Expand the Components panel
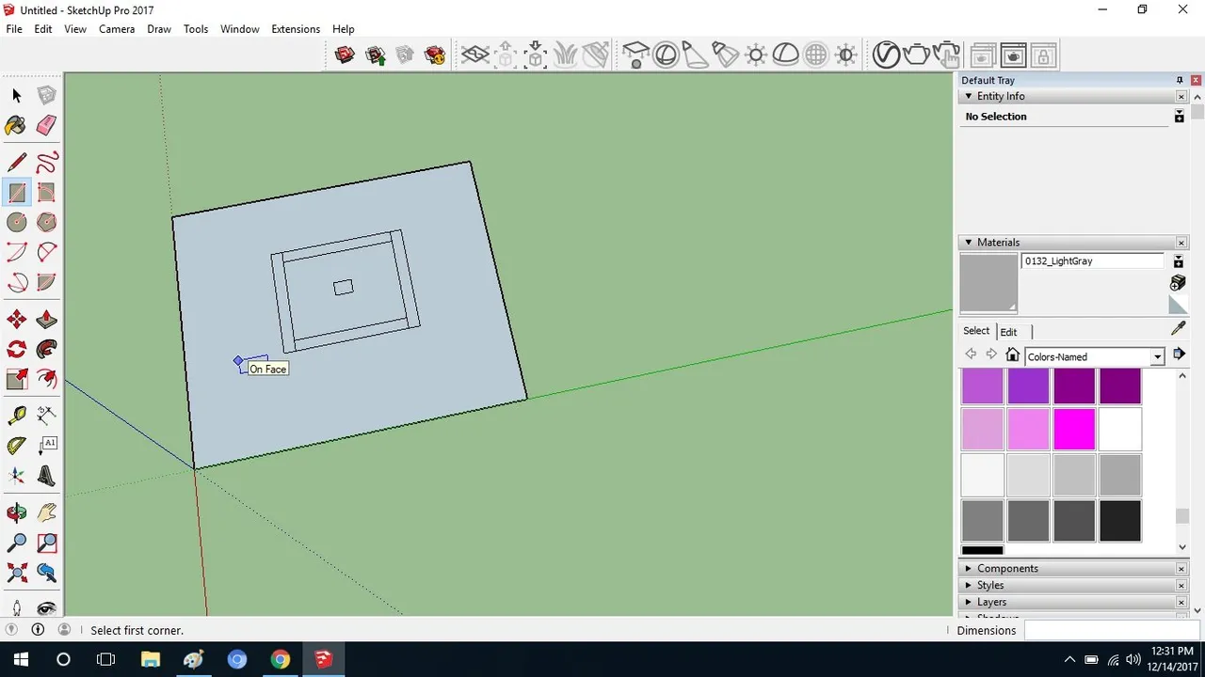 (969, 569)
